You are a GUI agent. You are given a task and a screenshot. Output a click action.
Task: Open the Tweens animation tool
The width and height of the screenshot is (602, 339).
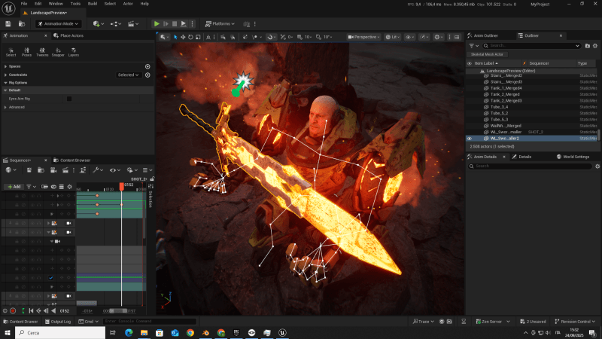42,52
